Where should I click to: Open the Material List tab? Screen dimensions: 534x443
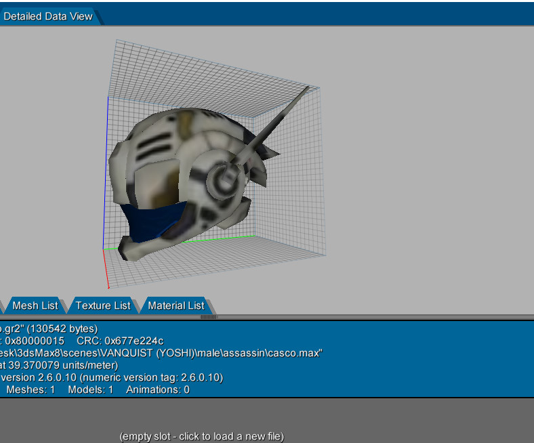click(x=176, y=305)
